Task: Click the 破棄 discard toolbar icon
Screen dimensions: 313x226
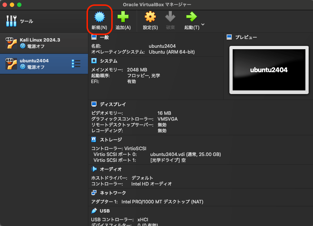Action: (170, 20)
